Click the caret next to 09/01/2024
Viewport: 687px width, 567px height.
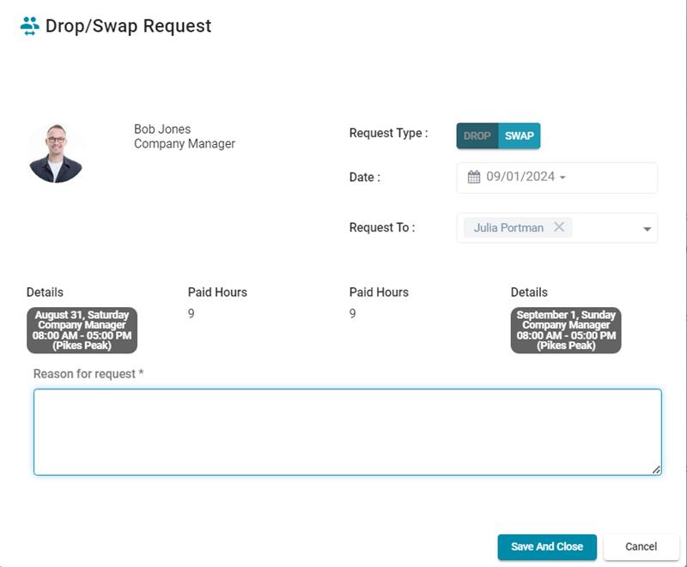click(562, 178)
